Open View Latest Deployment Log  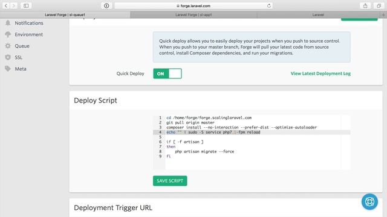click(320, 74)
